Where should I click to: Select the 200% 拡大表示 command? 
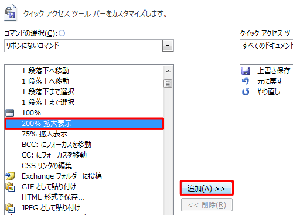point(84,124)
